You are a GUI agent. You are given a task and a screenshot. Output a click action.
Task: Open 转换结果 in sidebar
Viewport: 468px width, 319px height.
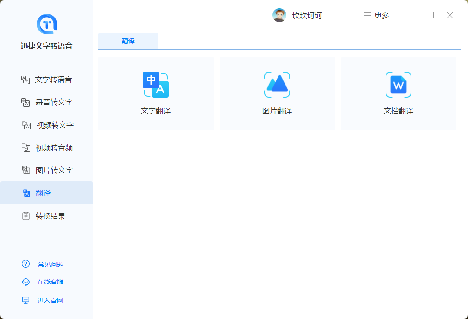[x=47, y=216]
